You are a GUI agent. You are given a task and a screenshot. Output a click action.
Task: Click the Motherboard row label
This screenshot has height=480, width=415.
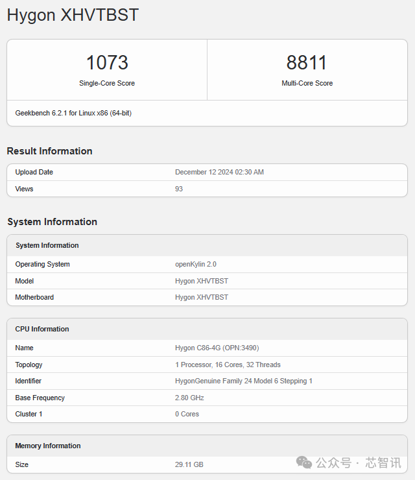[34, 297]
